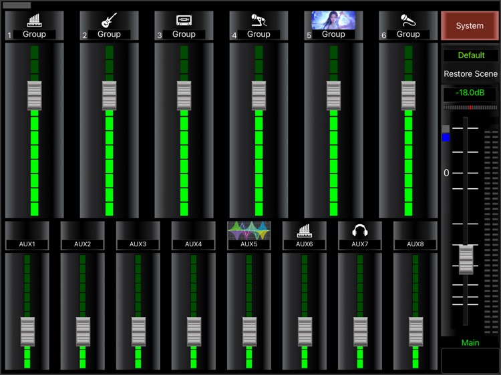501x375 pixels.
Task: Click the Group 5 fader knob
Action: coord(333,95)
